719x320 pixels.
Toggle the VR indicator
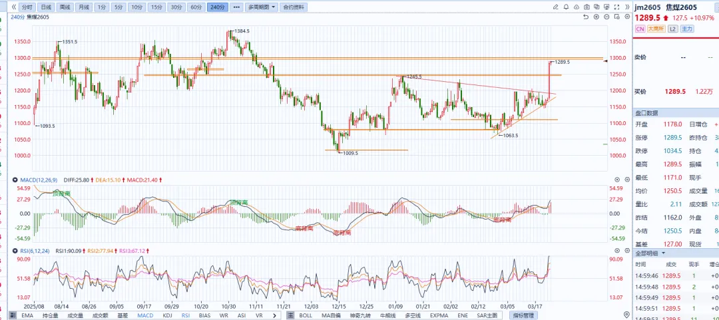pyautogui.click(x=258, y=315)
